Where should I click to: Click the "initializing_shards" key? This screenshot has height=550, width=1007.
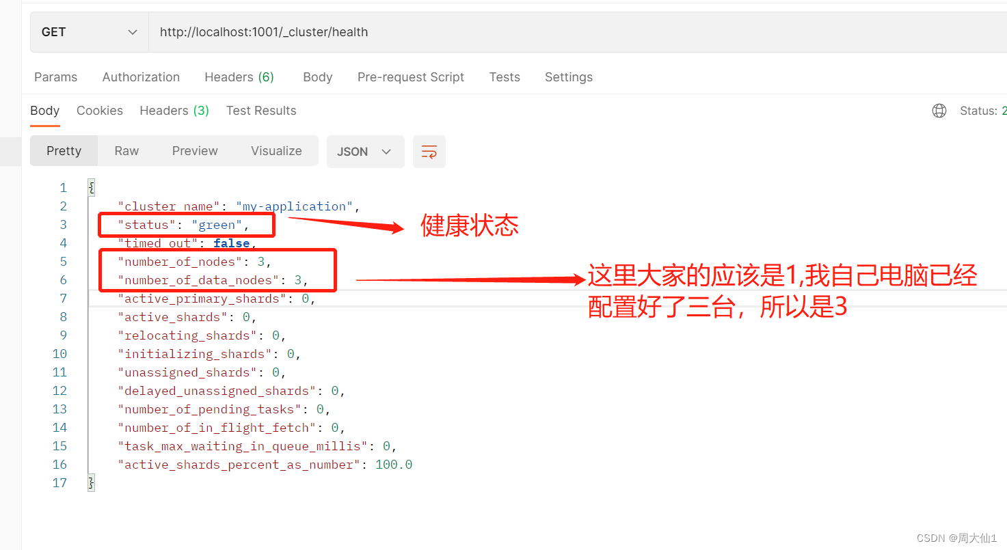tap(196, 354)
